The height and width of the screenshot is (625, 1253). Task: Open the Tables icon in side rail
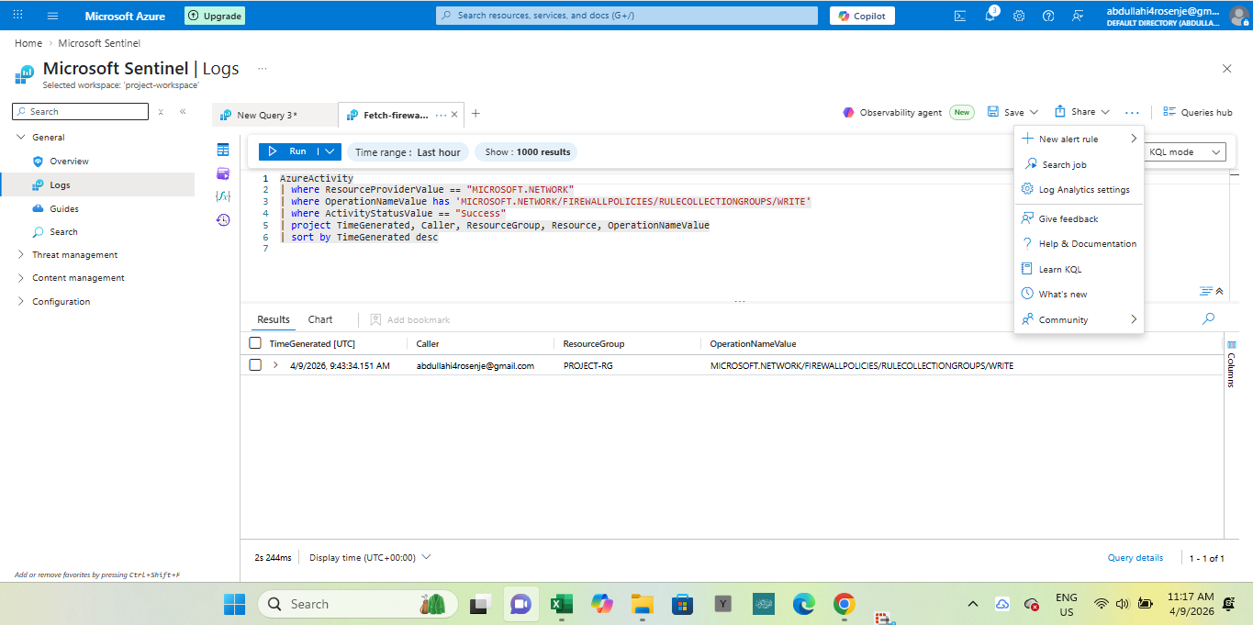[222, 150]
